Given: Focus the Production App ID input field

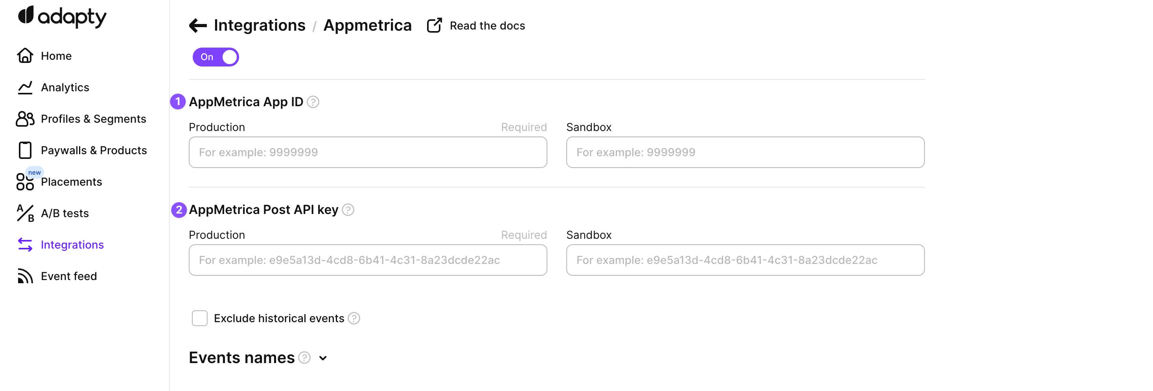Looking at the screenshot, I should tap(367, 152).
